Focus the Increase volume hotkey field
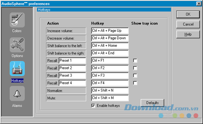This screenshot has width=203, height=124. click(x=110, y=31)
